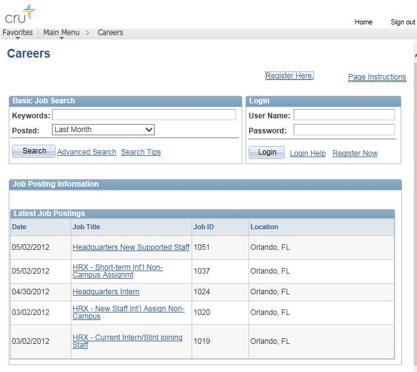Open Advanced Search

tap(86, 152)
